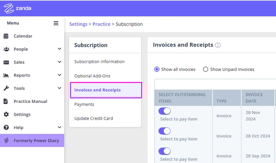Click the People group icon
Image resolution: width=276 pixels, height=163 pixels.
click(6, 49)
